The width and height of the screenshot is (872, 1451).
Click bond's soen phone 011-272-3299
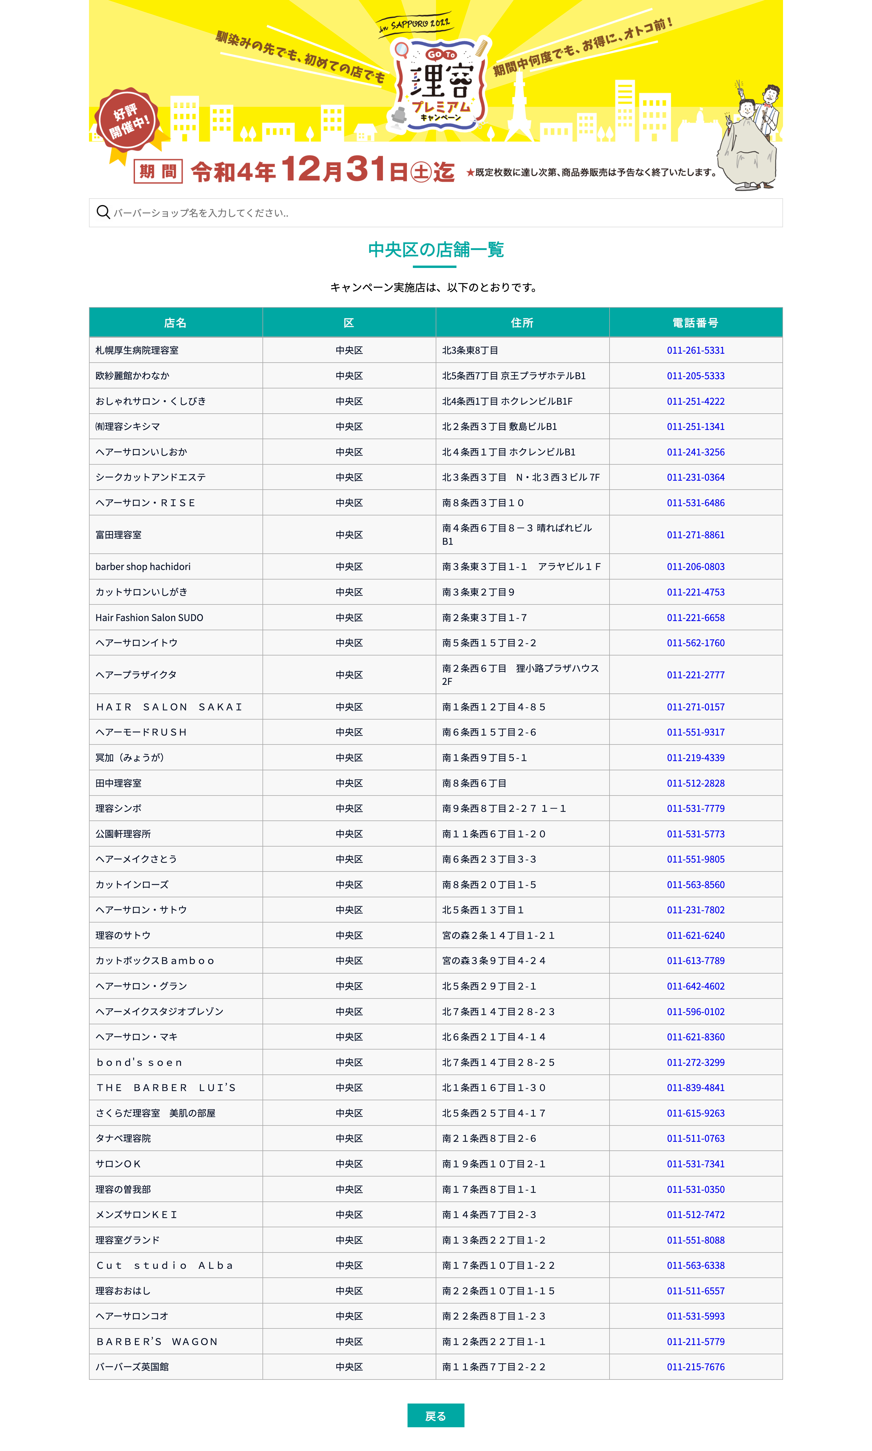pos(695,1062)
